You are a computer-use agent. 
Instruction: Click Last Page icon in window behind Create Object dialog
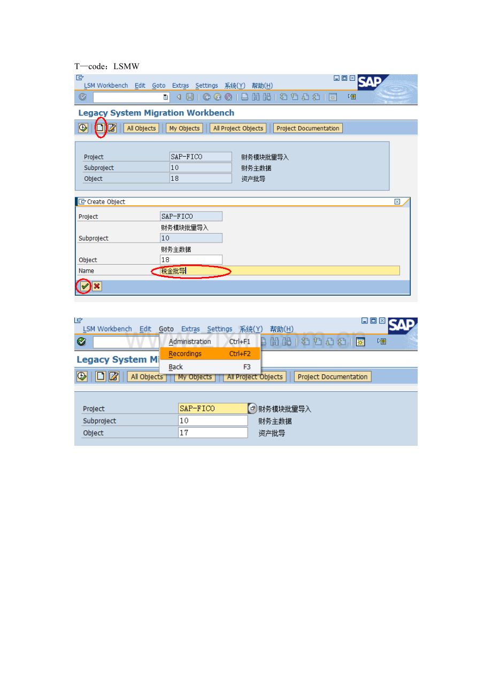(x=317, y=97)
